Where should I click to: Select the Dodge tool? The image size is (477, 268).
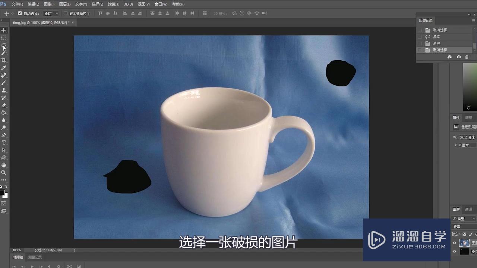point(4,128)
